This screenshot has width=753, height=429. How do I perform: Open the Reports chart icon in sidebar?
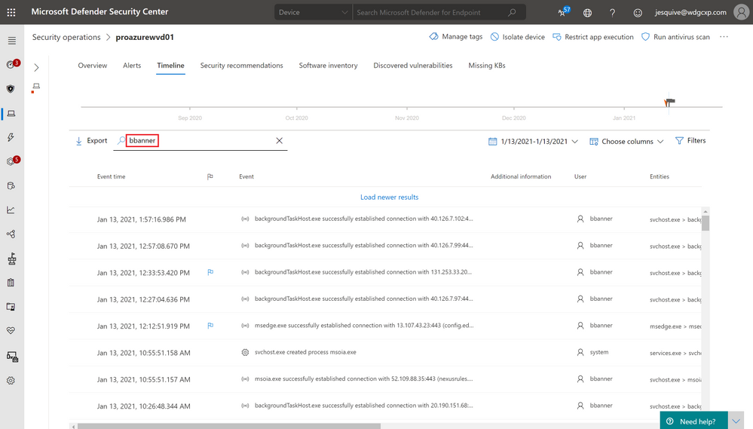pyautogui.click(x=11, y=210)
